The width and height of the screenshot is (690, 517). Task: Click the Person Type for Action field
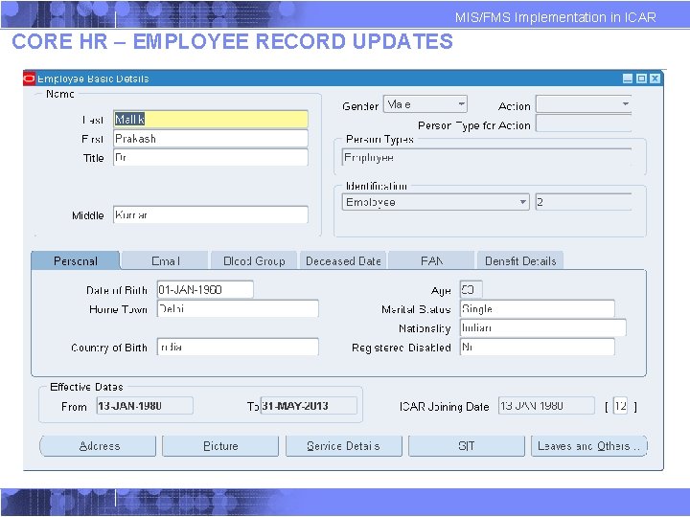584,124
